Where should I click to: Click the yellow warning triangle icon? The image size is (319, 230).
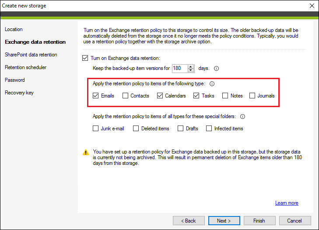coord(86,152)
